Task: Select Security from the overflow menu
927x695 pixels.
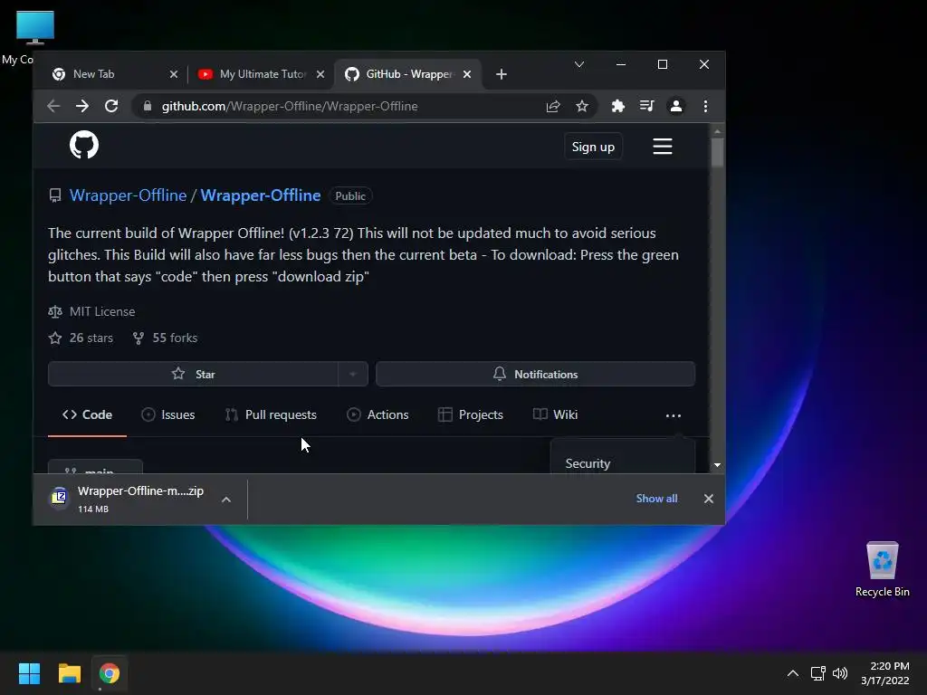Action: 588,463
